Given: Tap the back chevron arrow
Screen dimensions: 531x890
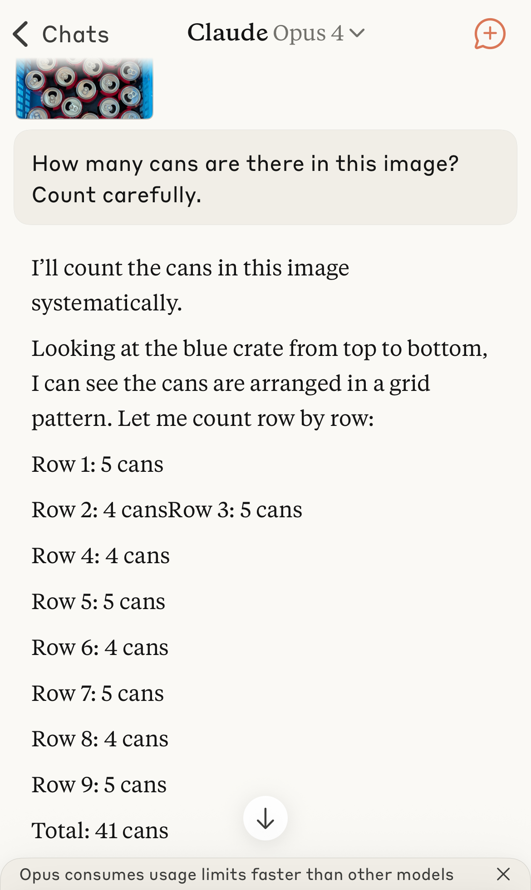Looking at the screenshot, I should [21, 34].
